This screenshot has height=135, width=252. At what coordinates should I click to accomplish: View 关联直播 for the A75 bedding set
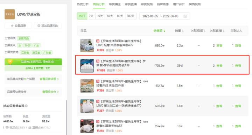coord(219,46)
